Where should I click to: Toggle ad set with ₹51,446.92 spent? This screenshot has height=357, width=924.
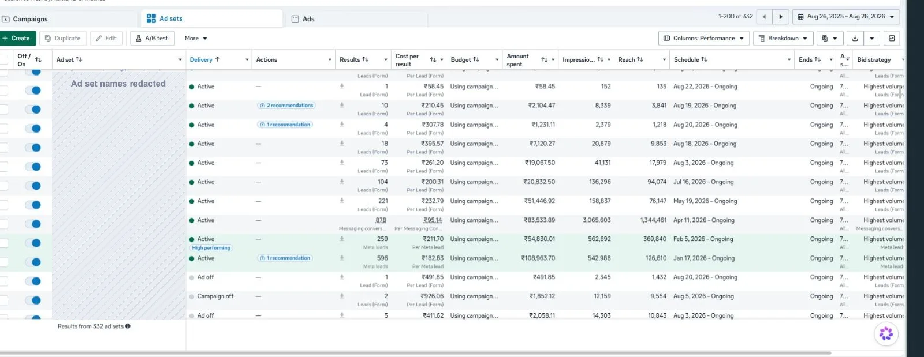pos(33,205)
